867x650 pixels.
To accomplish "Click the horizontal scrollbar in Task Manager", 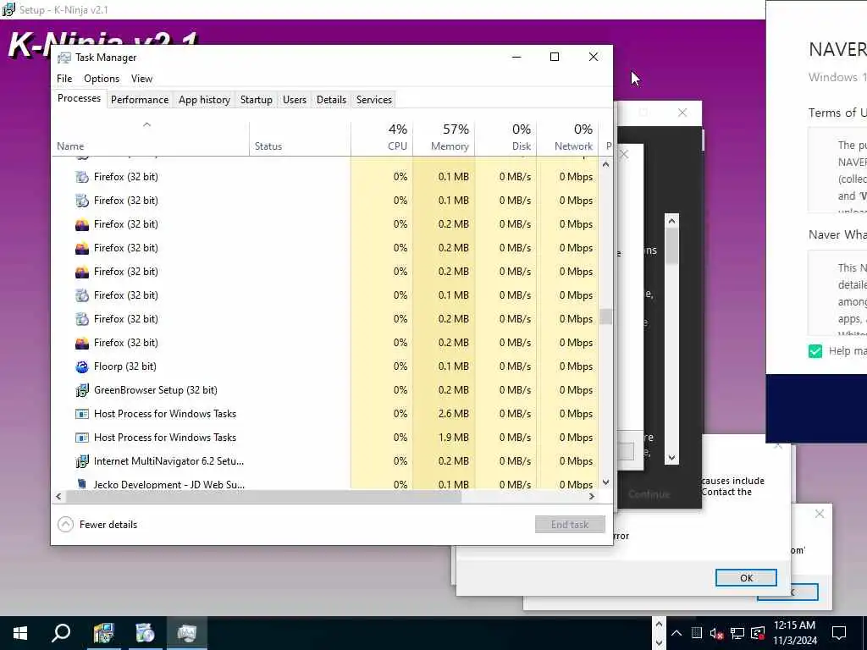I will (263, 496).
